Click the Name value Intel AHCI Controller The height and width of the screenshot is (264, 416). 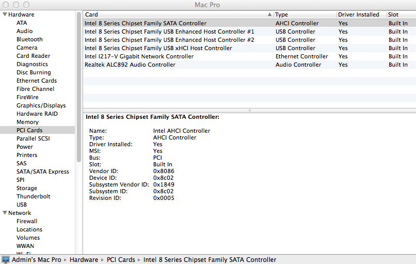click(182, 131)
